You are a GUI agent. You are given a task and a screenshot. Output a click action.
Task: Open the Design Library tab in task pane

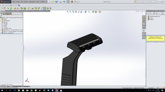pyautogui.click(x=144, y=20)
